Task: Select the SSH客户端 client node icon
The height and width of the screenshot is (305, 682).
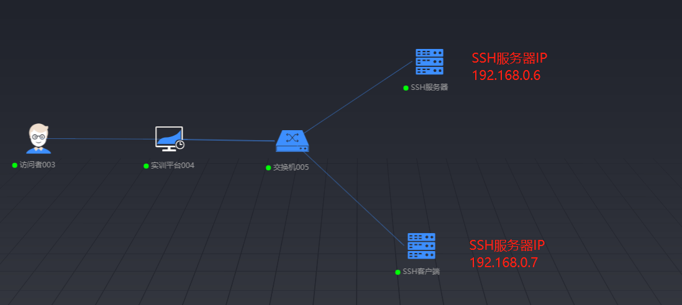Action: [421, 246]
